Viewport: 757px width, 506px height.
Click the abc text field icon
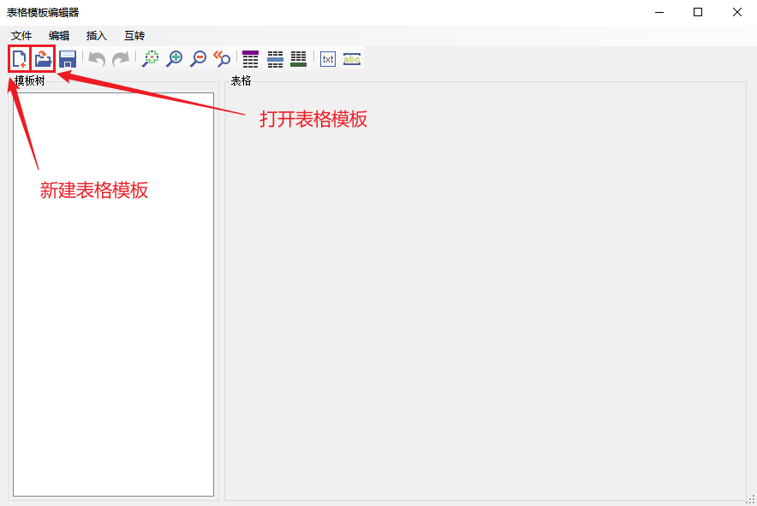pos(352,59)
